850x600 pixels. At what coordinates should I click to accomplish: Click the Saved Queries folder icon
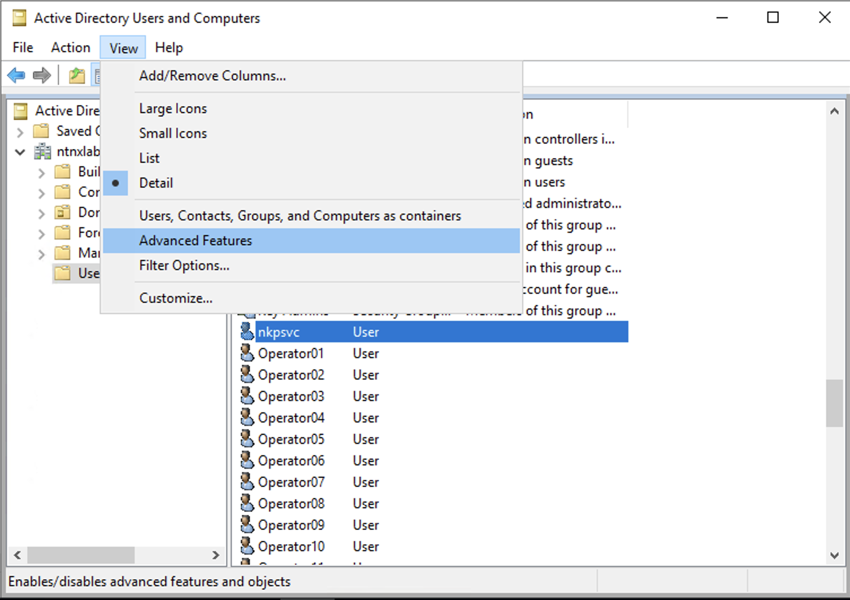[41, 131]
